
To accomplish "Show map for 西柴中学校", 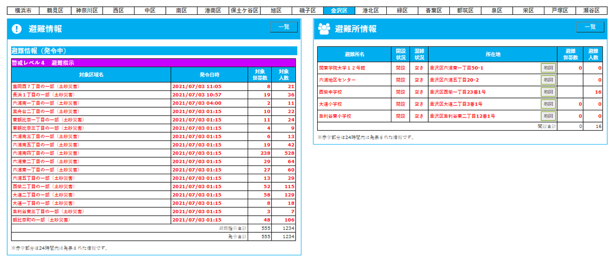I will 548,92.
